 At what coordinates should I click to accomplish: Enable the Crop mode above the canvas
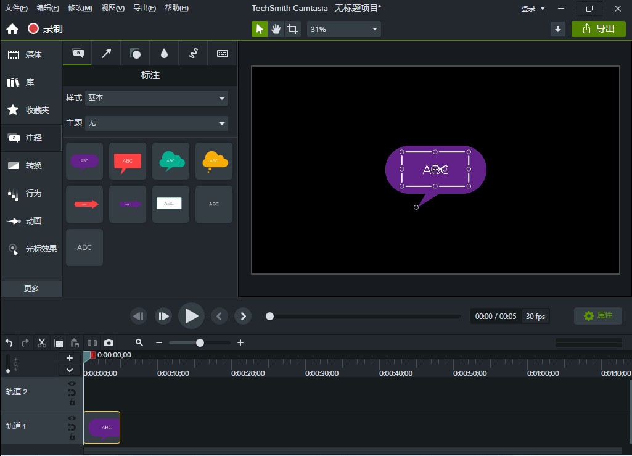(x=292, y=28)
